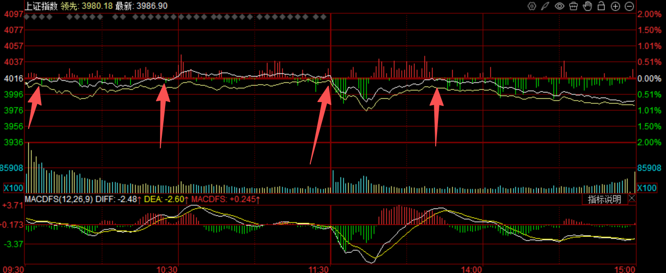Image resolution: width=666 pixels, height=273 pixels.
Task: Click the DIFF: -2.48 value
Action: click(119, 199)
